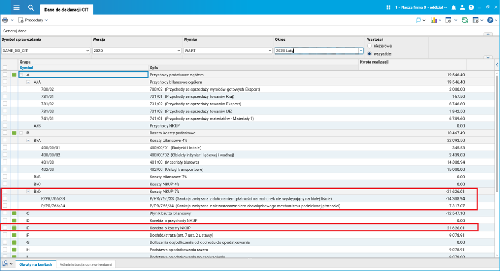Screen dimensions: 500x271
Task: Open the Okres dropdown arrow
Action: [x=361, y=51]
